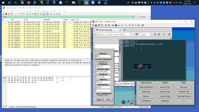Click the red pause icon in TightVNC
Viewport: 199px width, 112px height.
pos(106,26)
